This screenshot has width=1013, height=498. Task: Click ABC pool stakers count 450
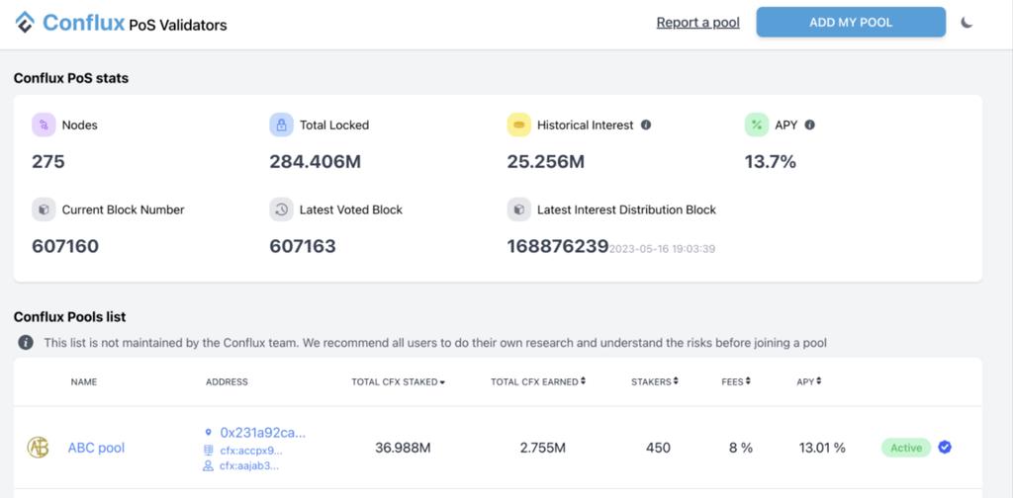[x=658, y=448]
